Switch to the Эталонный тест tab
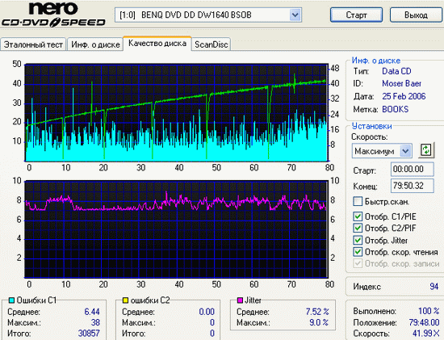 click(x=33, y=44)
